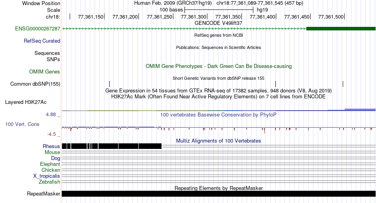This screenshot has width=376, height=203.
Task: Click the RefSeq genes from NCBI title
Action: [218, 35]
